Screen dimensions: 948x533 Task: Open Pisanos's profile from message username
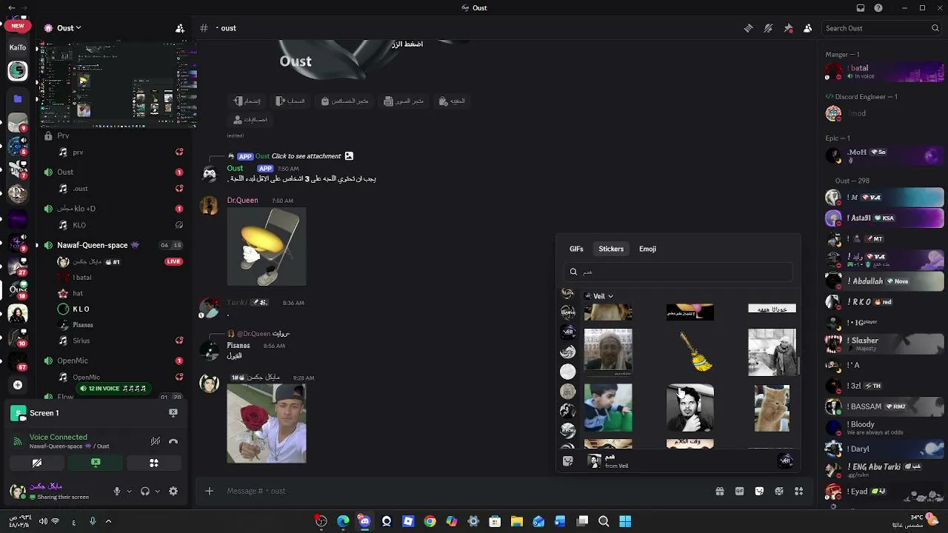[x=238, y=346]
